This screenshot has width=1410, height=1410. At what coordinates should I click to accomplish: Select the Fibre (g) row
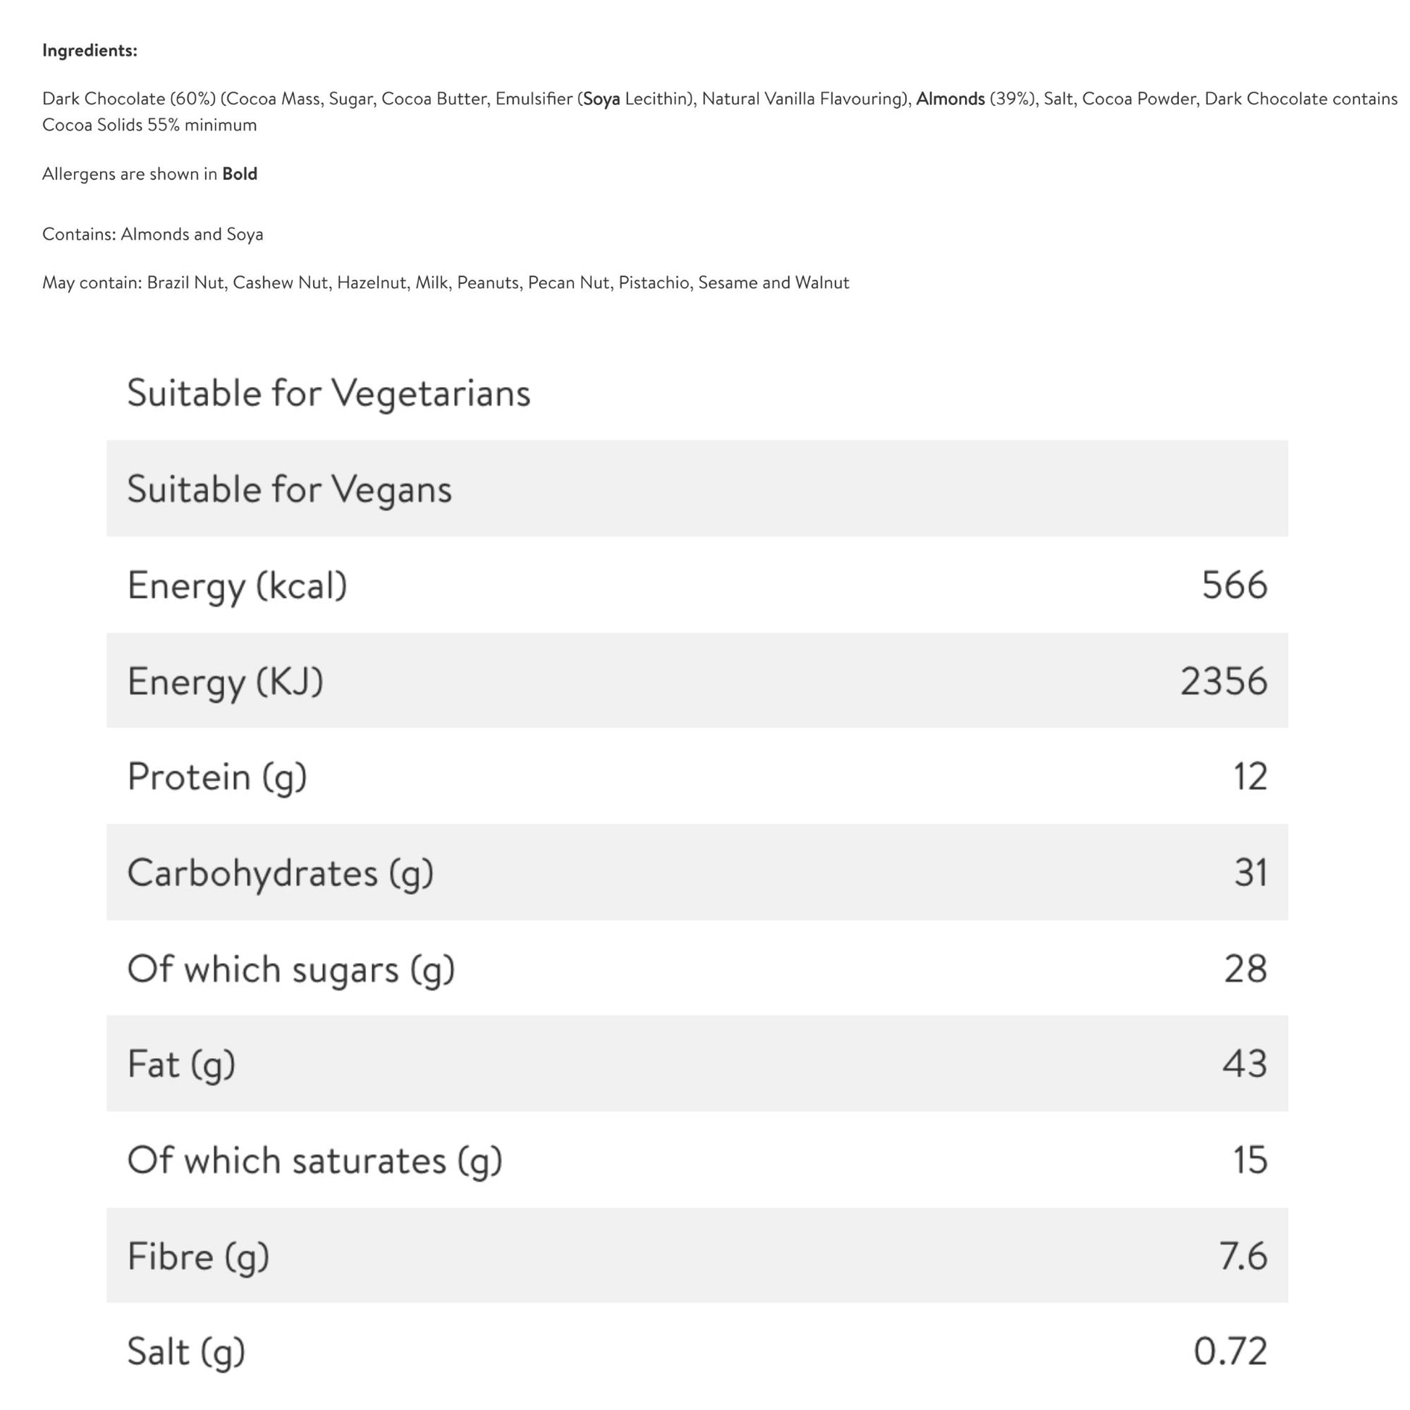pos(697,1255)
